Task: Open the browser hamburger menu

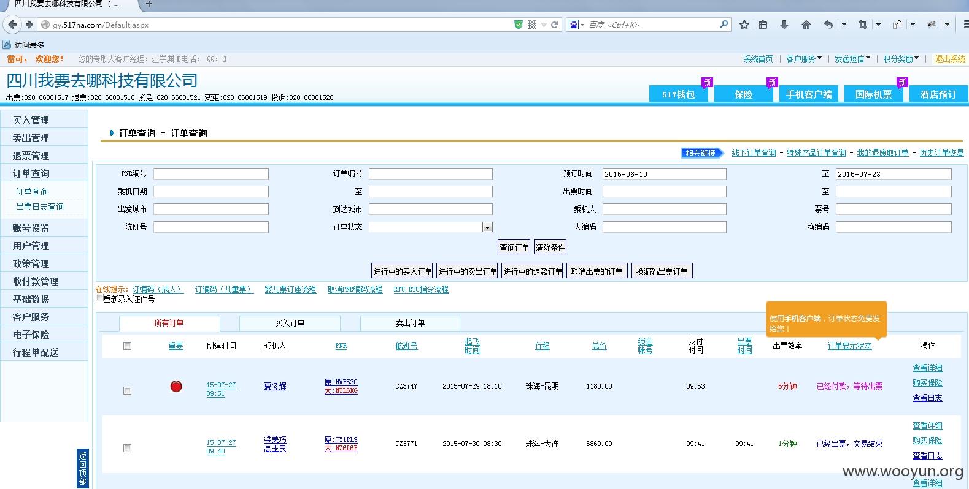Action: click(965, 25)
